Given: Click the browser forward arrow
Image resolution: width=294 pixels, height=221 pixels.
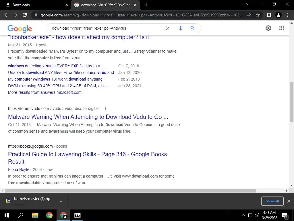Looking at the screenshot, I should [x=16, y=15].
